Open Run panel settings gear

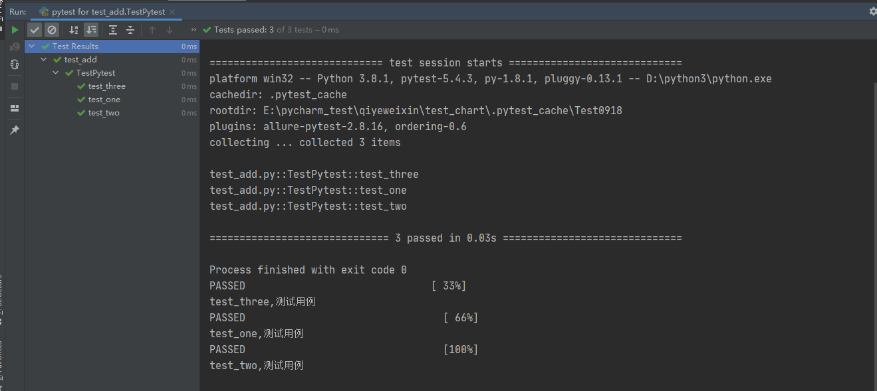(x=872, y=11)
